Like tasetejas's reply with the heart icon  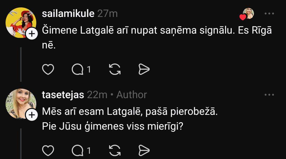click(x=48, y=151)
